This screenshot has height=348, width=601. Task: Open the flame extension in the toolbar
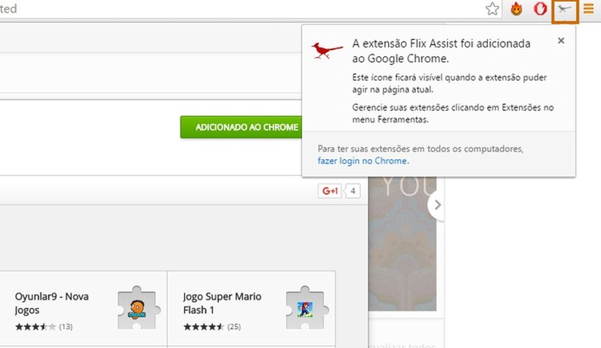tap(516, 9)
